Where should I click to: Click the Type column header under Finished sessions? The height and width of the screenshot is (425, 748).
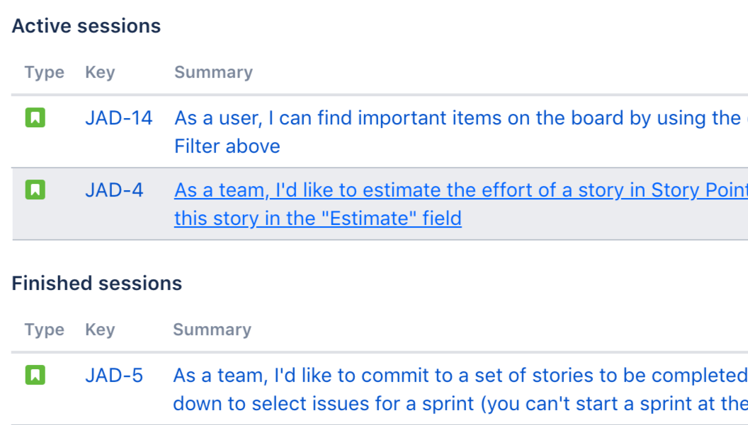(x=44, y=330)
